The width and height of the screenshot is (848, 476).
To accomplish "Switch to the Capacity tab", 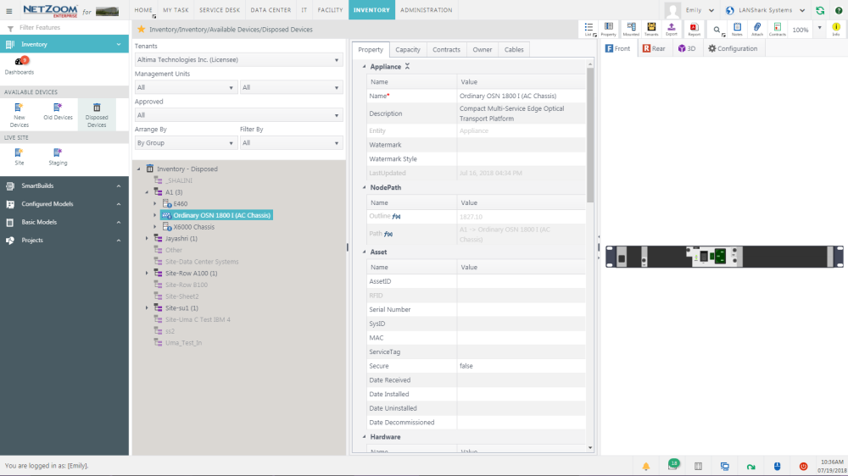I will click(407, 50).
